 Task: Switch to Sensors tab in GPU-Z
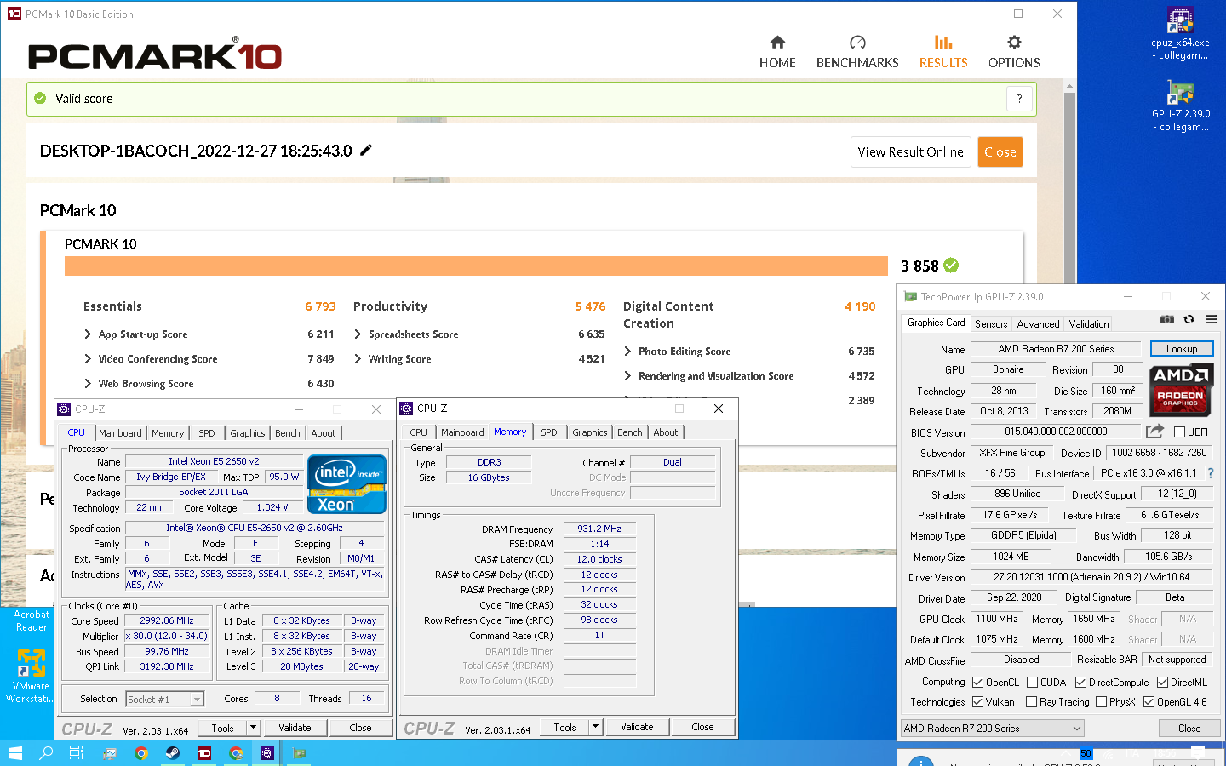991,323
